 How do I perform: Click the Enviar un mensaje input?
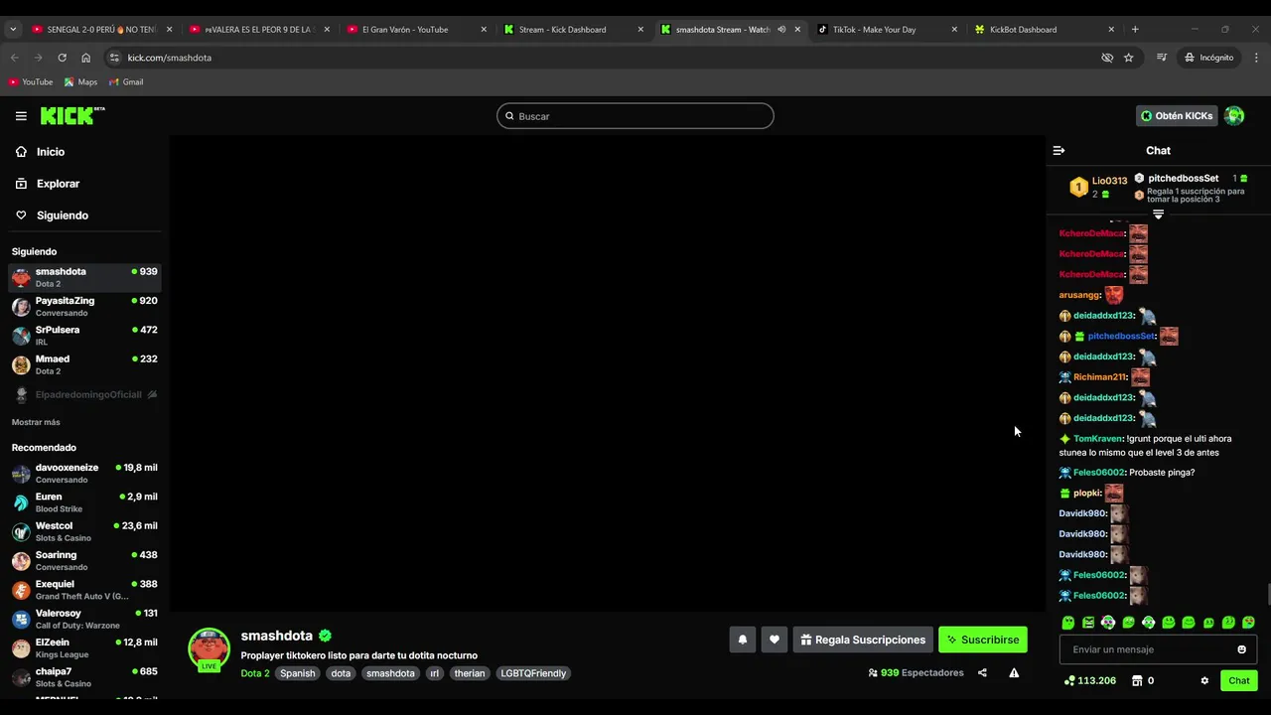tap(1158, 649)
